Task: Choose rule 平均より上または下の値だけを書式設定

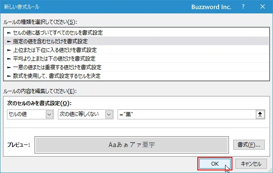Action: pyautogui.click(x=136, y=58)
